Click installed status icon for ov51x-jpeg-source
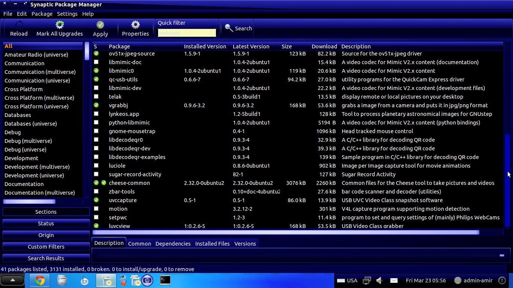513x288 pixels. coord(96,54)
